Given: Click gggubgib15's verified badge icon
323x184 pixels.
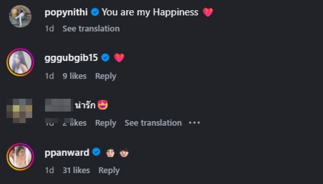Looking at the screenshot, I should pos(105,58).
